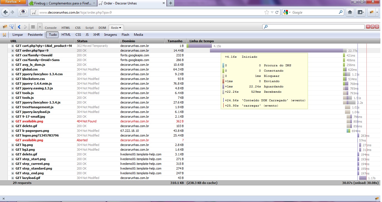This screenshot has width=382, height=202.
Task: Switch to the Script panel tab
Action: (x=89, y=28)
